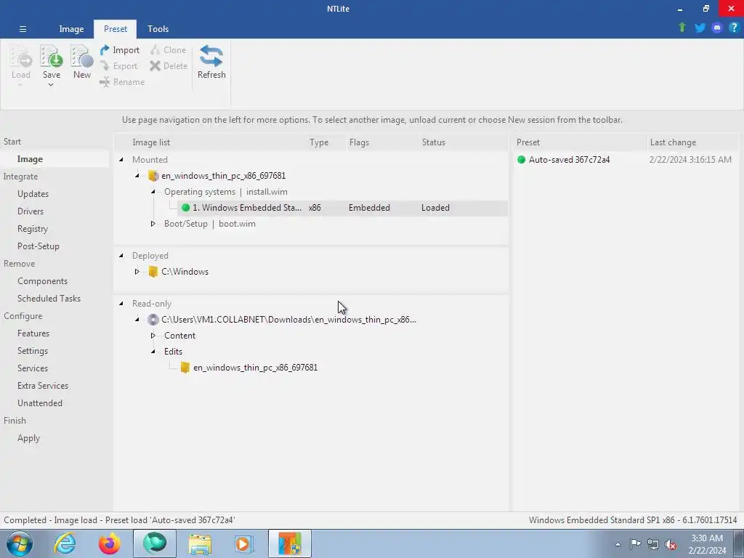The height and width of the screenshot is (558, 744).
Task: Open the Updates page
Action: (33, 193)
